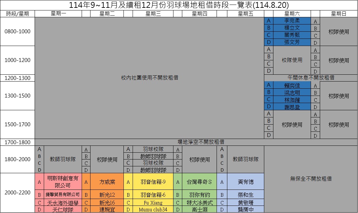
Task: Select the 校內社團使用不開放租借 merged cell
Action: tap(149, 78)
